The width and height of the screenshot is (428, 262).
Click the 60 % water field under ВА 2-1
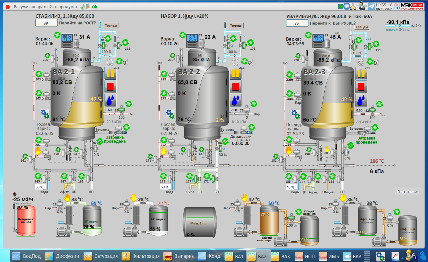pos(40,187)
